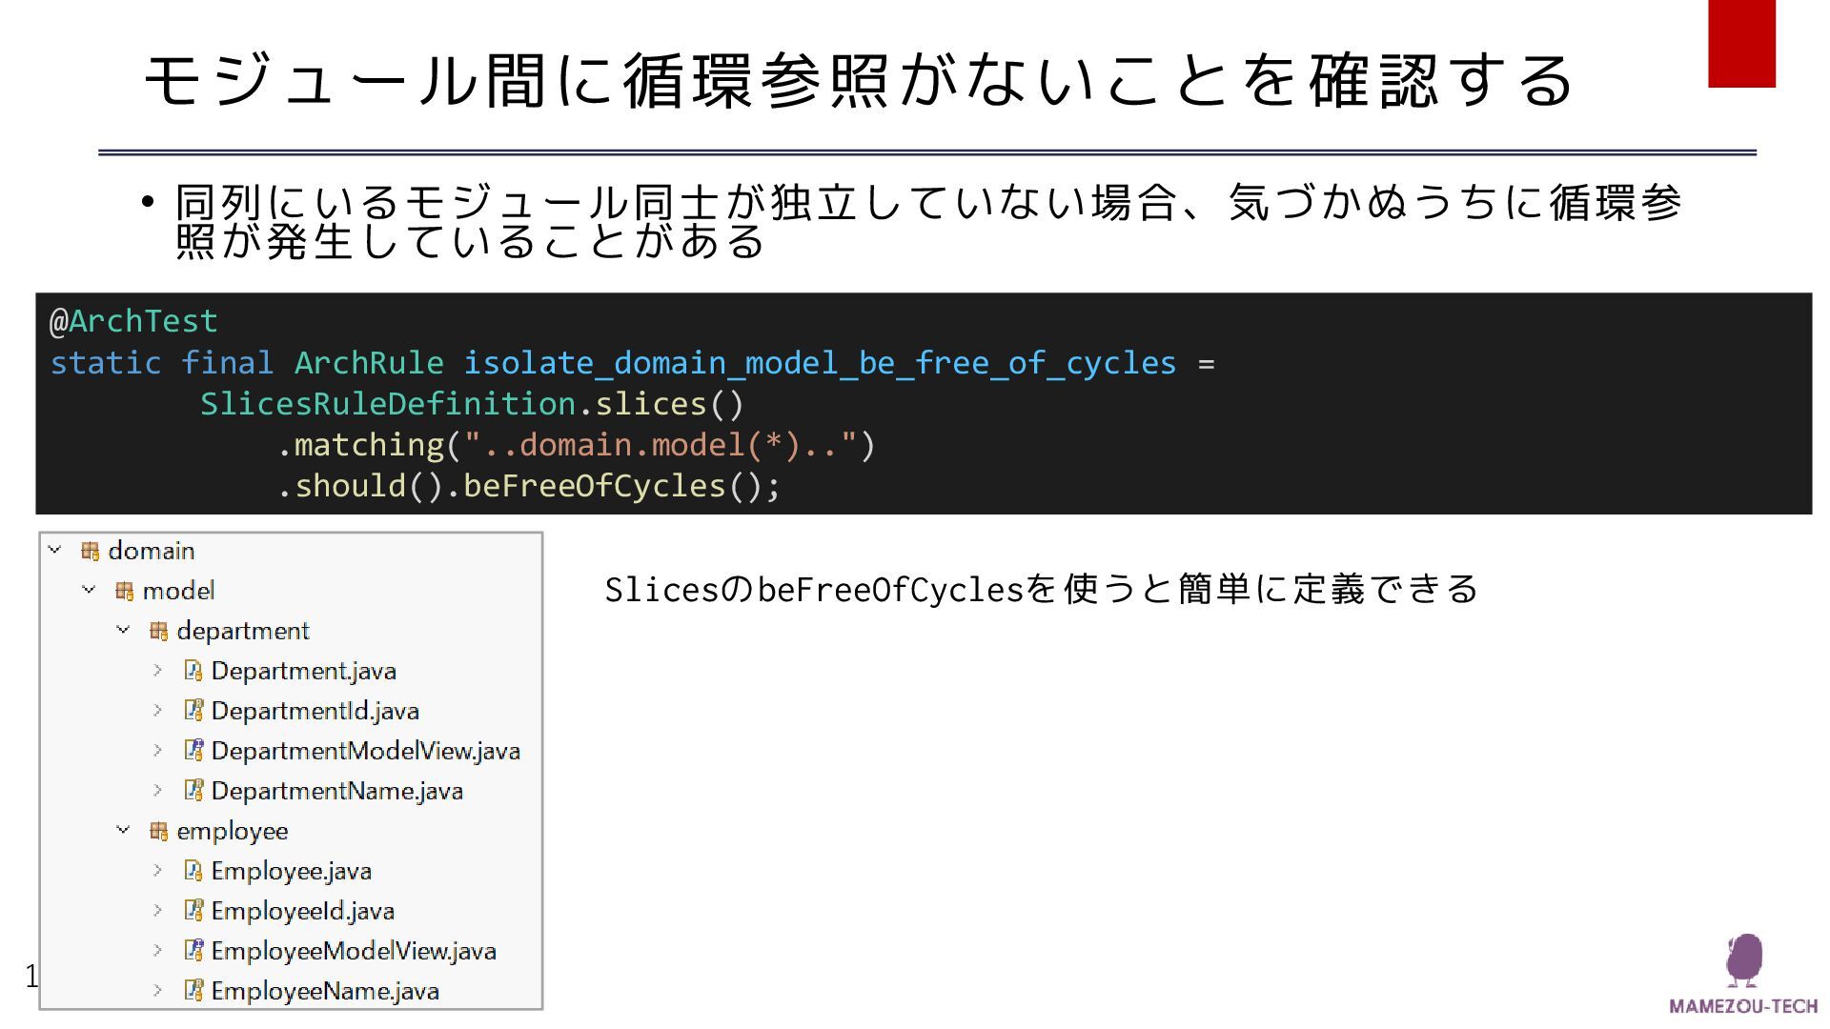The image size is (1830, 1029).
Task: Select EmployeeName.java in the tree
Action: click(x=324, y=991)
